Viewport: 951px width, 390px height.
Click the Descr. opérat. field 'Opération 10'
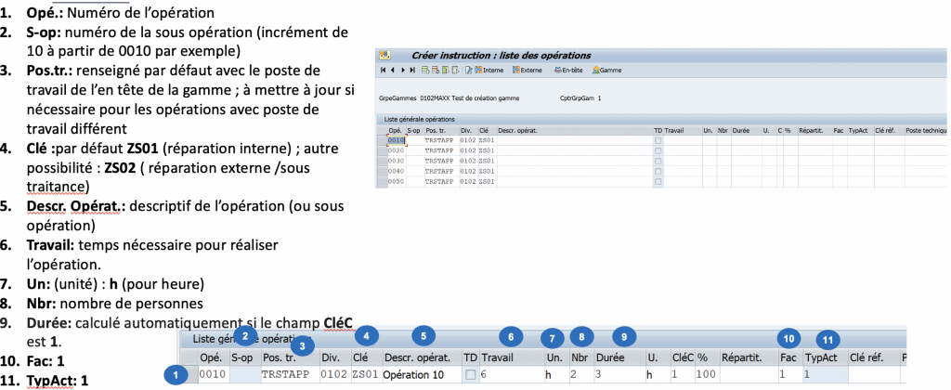[x=421, y=374]
